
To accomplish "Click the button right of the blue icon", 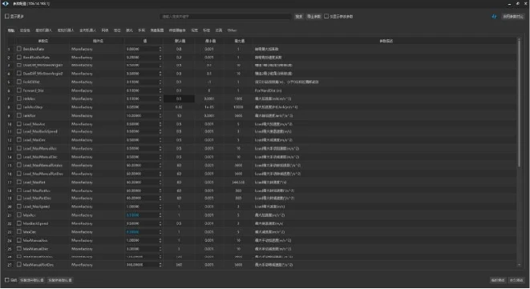I will [x=513, y=16].
